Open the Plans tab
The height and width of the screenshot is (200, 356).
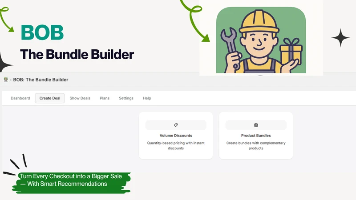105,98
